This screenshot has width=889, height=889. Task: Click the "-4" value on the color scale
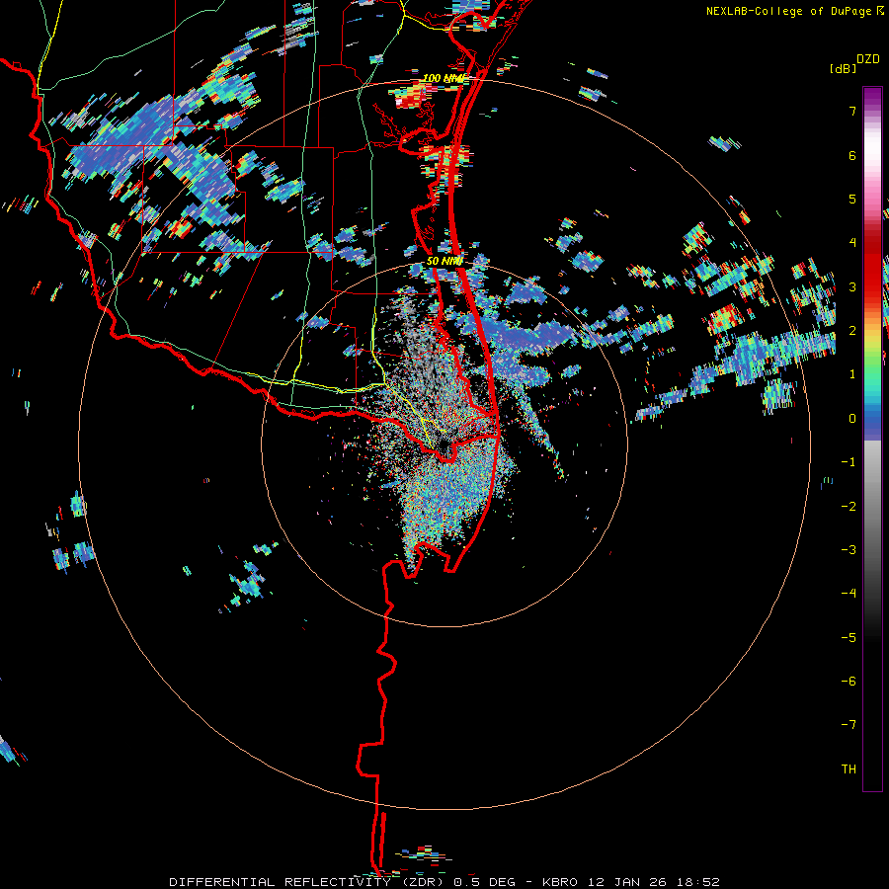tap(849, 594)
